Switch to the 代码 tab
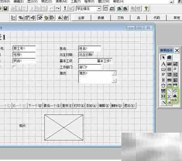This screenshot has height=161, width=182. tap(157, 18)
